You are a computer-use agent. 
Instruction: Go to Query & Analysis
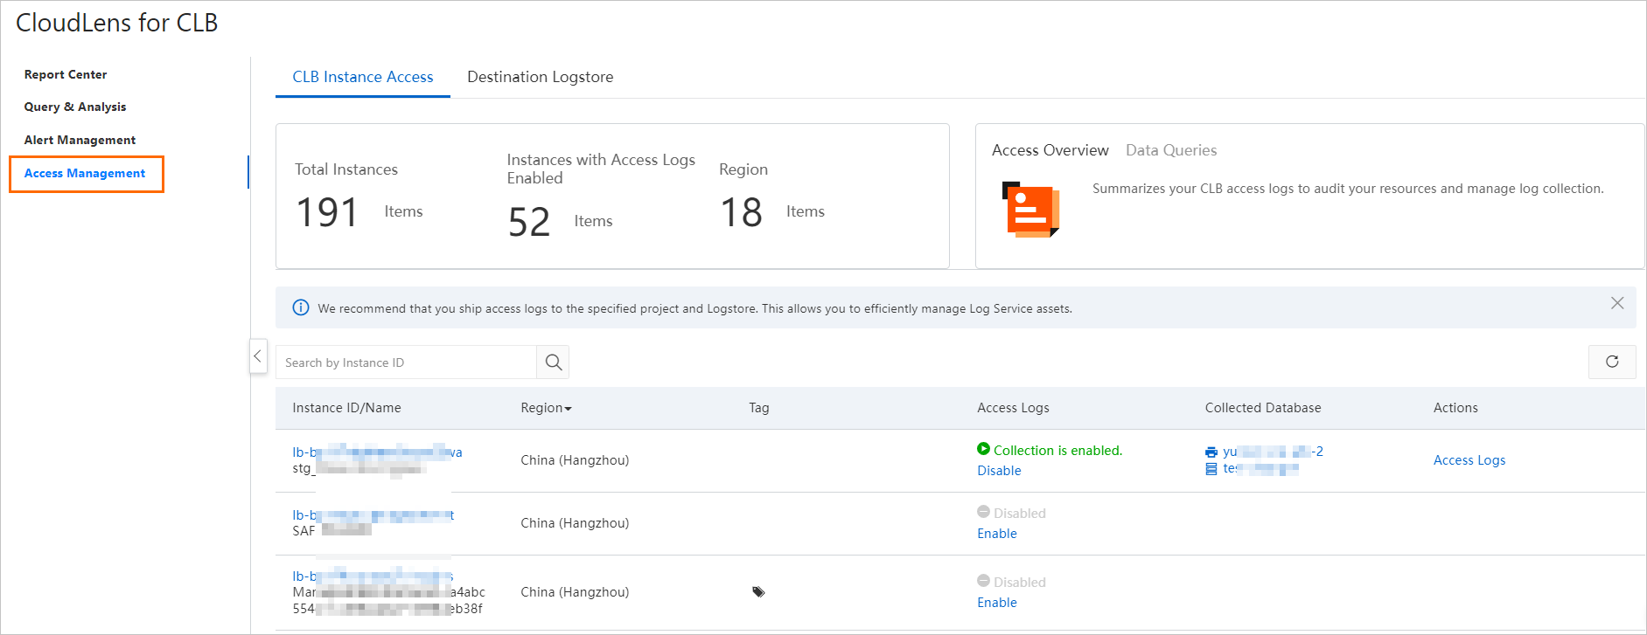(x=75, y=107)
